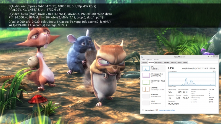Click the Maximale Geschwindigkeit 1,33 GHz value
Image resolution: width=221 pixels, height=124 pixels.
point(211,89)
